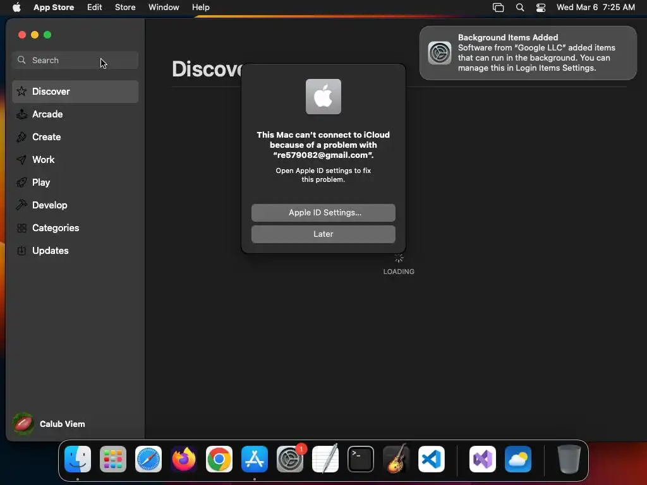Open Finder from the Dock

click(x=78, y=459)
